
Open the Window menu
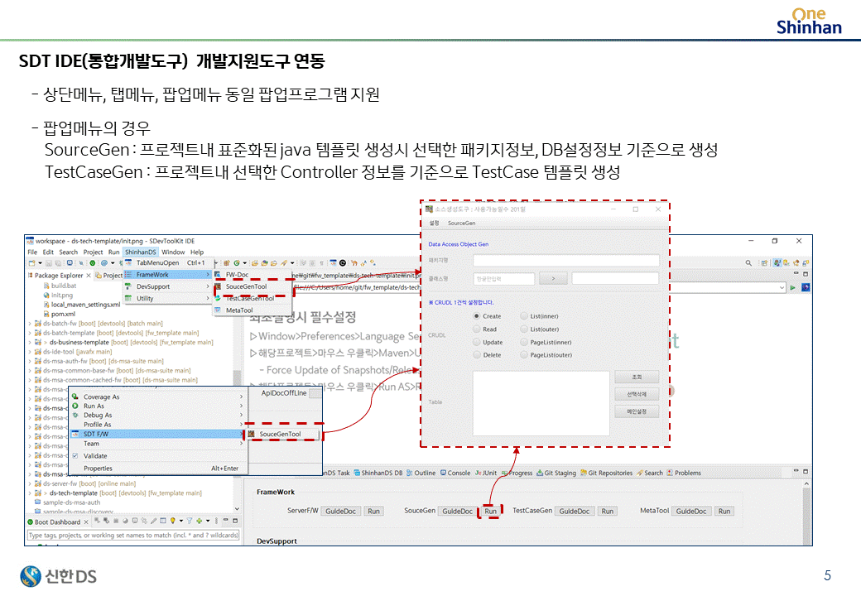(x=173, y=252)
